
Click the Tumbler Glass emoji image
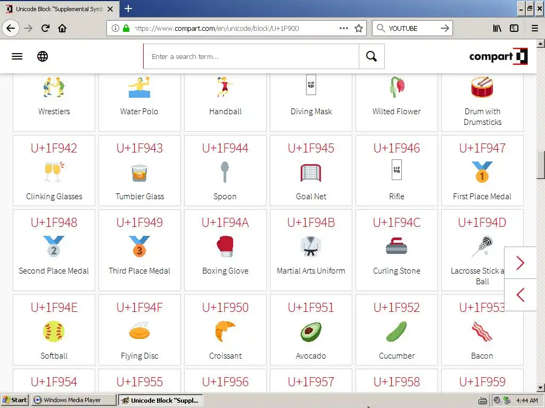point(139,173)
